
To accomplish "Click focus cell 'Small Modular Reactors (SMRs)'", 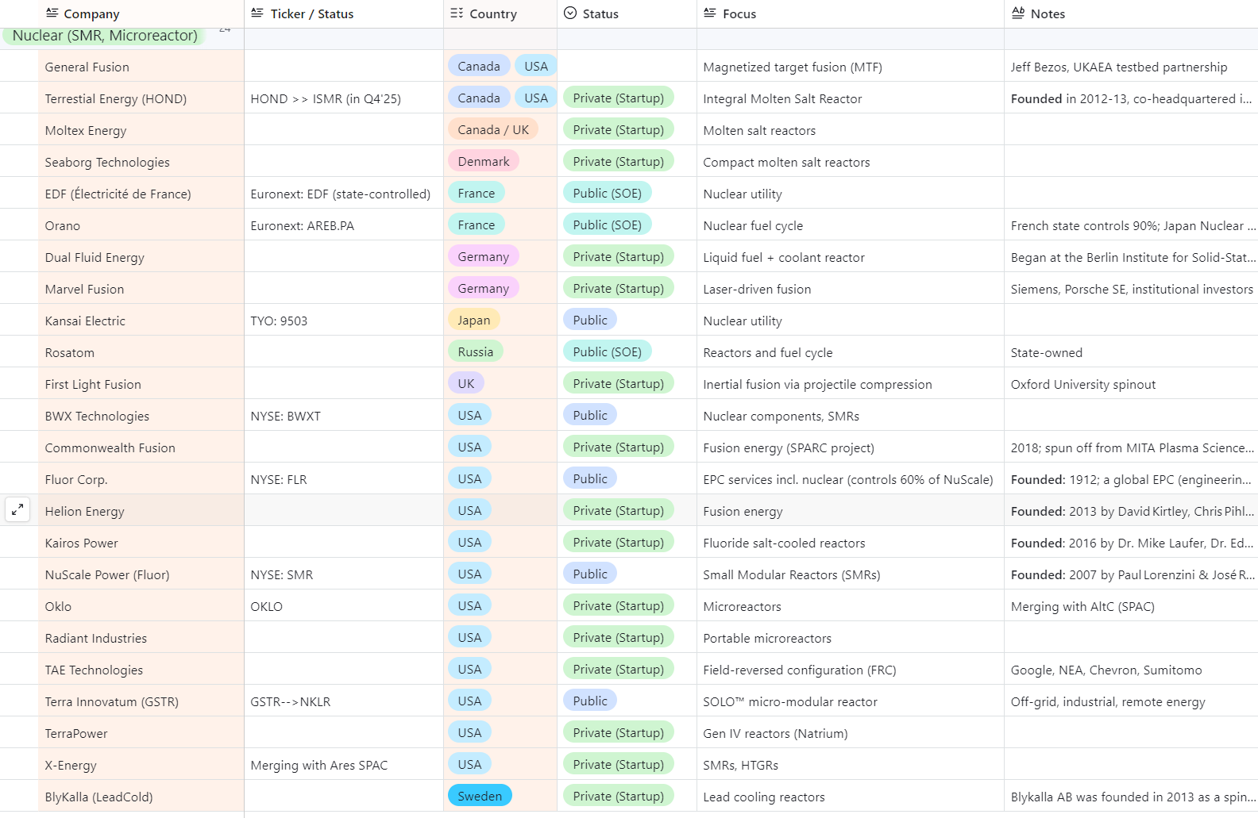I will (851, 574).
